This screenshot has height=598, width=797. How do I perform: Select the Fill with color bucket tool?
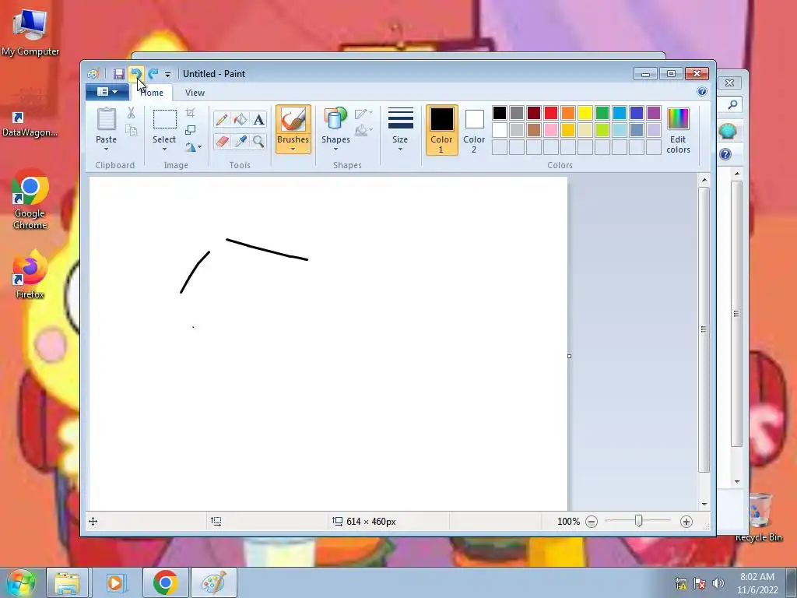pyautogui.click(x=240, y=119)
